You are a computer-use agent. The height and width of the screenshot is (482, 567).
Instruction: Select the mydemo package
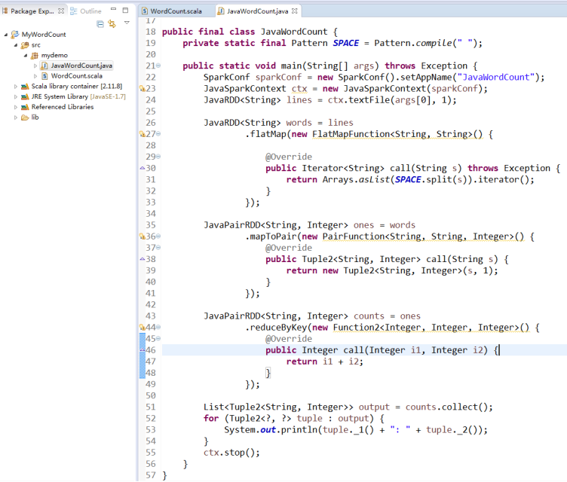click(x=54, y=55)
